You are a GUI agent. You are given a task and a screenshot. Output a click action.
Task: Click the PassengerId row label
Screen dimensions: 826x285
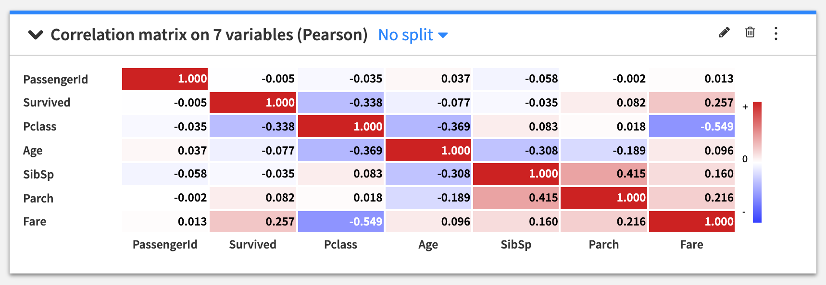55,79
